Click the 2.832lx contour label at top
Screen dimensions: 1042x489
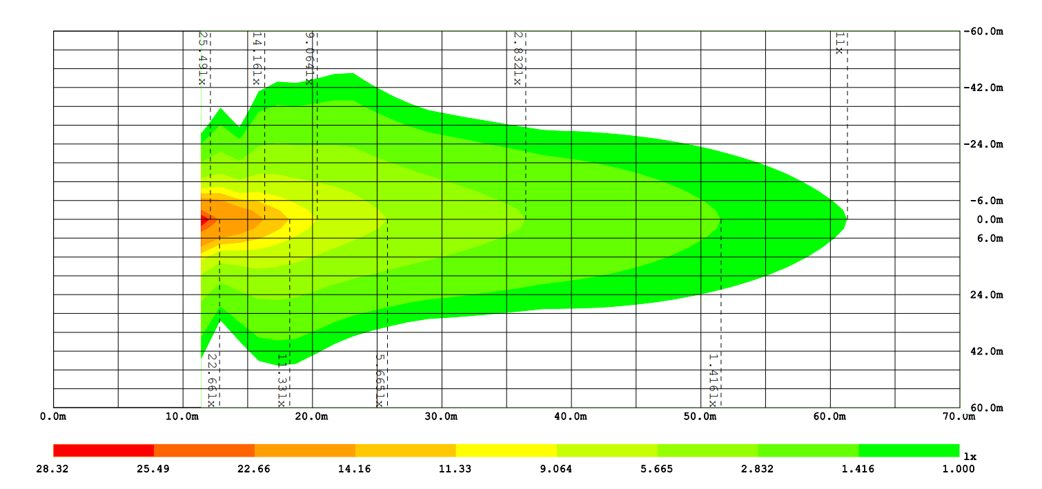coord(517,58)
